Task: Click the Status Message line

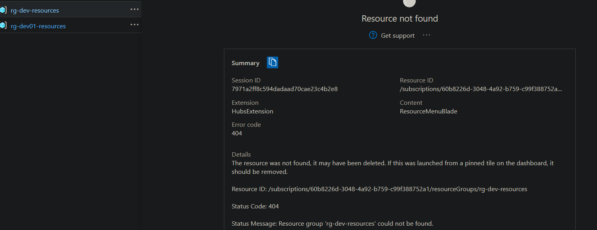Action: [x=332, y=224]
